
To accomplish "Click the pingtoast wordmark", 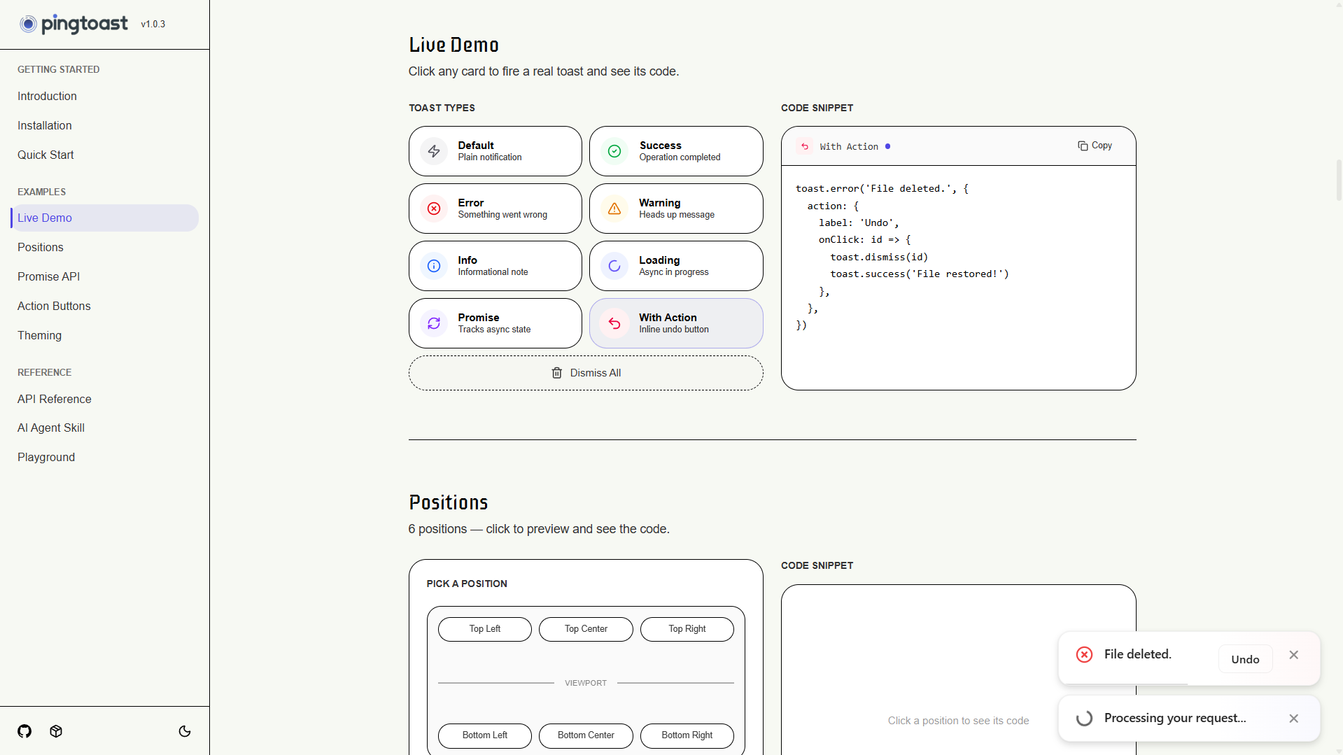I will [85, 24].
